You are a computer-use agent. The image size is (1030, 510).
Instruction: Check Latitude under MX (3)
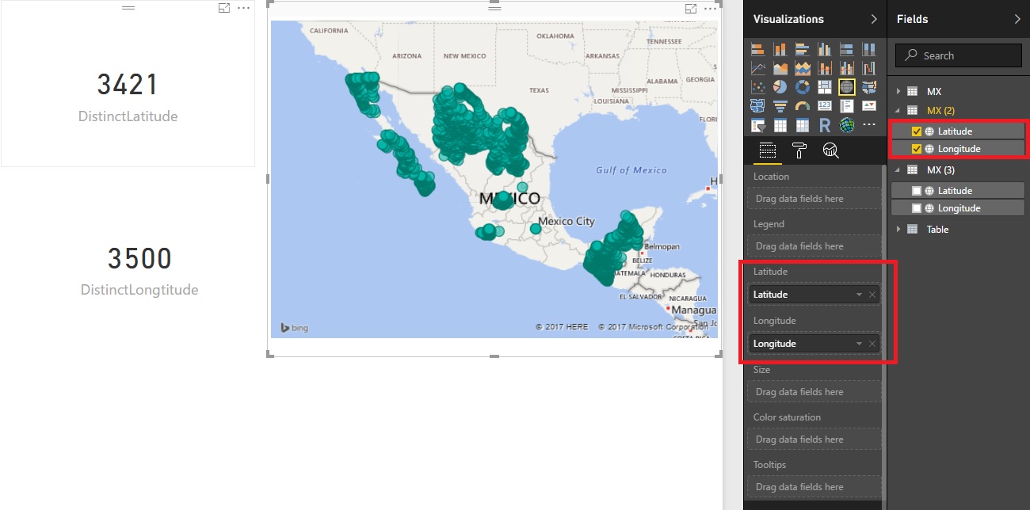917,191
